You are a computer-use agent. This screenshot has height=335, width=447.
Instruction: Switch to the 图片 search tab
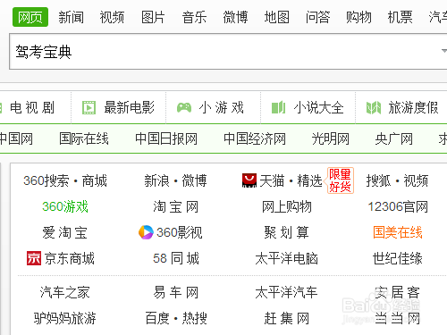(153, 17)
